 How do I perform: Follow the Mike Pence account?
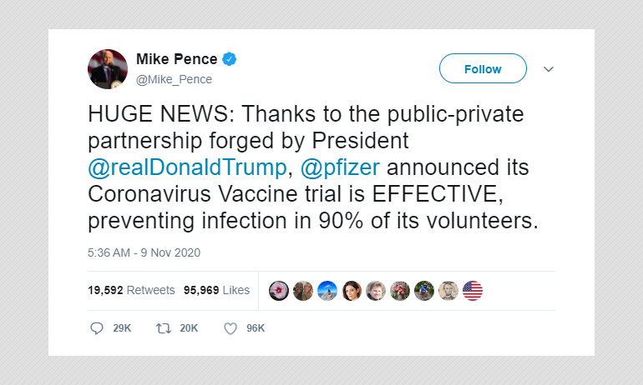(x=483, y=68)
